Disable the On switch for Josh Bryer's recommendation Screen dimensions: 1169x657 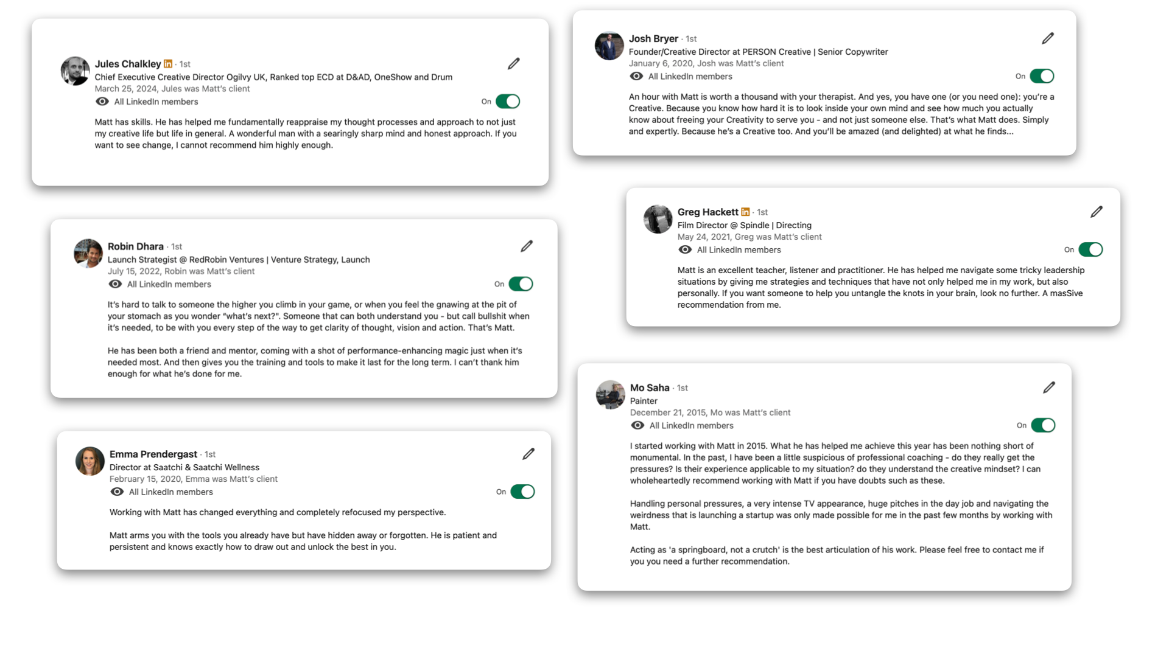point(1042,76)
